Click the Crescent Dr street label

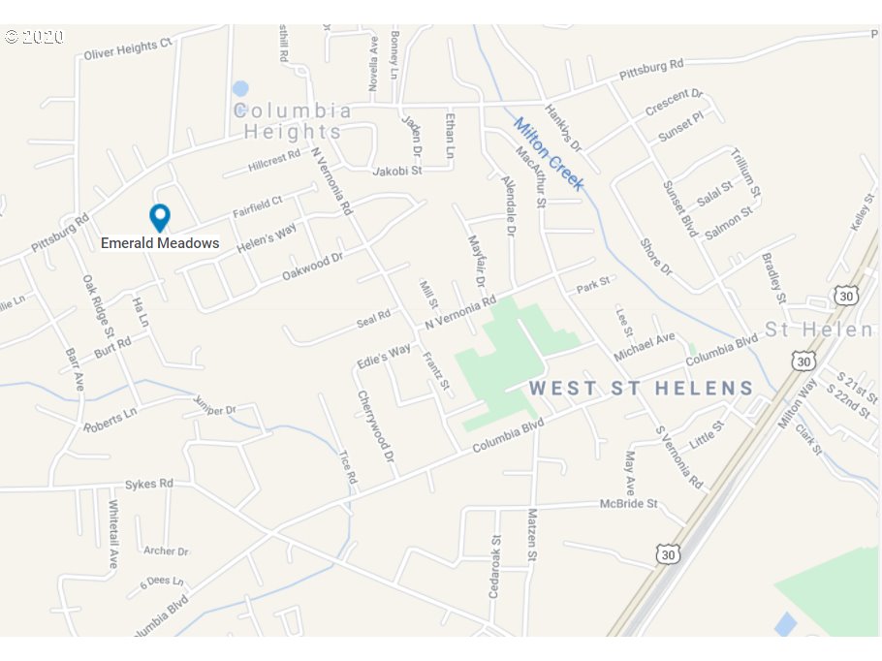pyautogui.click(x=674, y=102)
